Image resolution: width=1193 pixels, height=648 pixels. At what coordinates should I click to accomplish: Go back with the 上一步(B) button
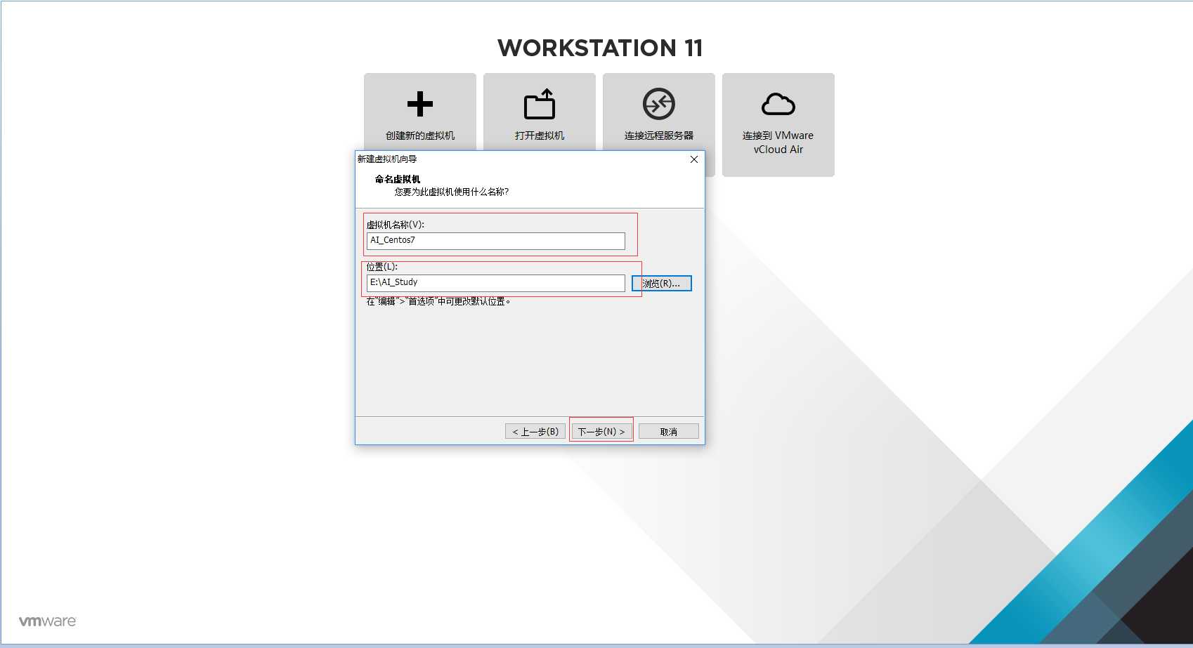535,431
